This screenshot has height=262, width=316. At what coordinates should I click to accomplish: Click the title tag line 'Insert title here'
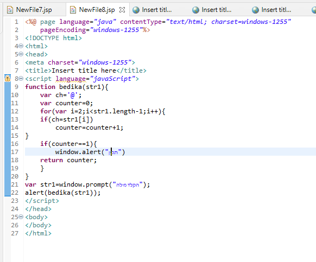click(86, 71)
